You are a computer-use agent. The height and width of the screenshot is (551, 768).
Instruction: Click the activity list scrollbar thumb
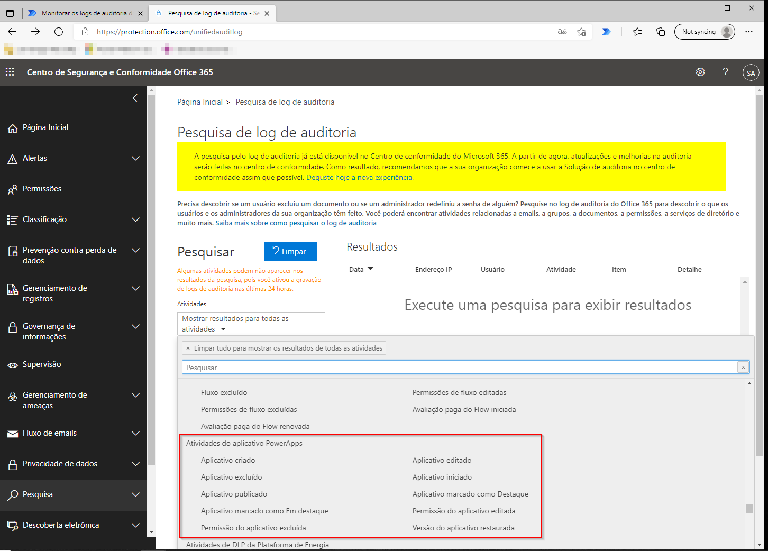(x=749, y=509)
